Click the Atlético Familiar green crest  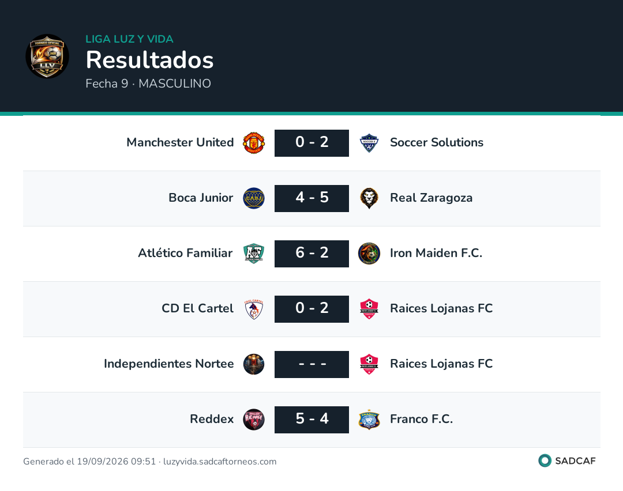click(x=254, y=253)
